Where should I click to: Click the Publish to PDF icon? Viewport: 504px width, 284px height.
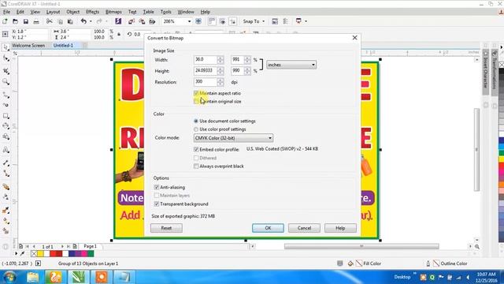click(152, 21)
